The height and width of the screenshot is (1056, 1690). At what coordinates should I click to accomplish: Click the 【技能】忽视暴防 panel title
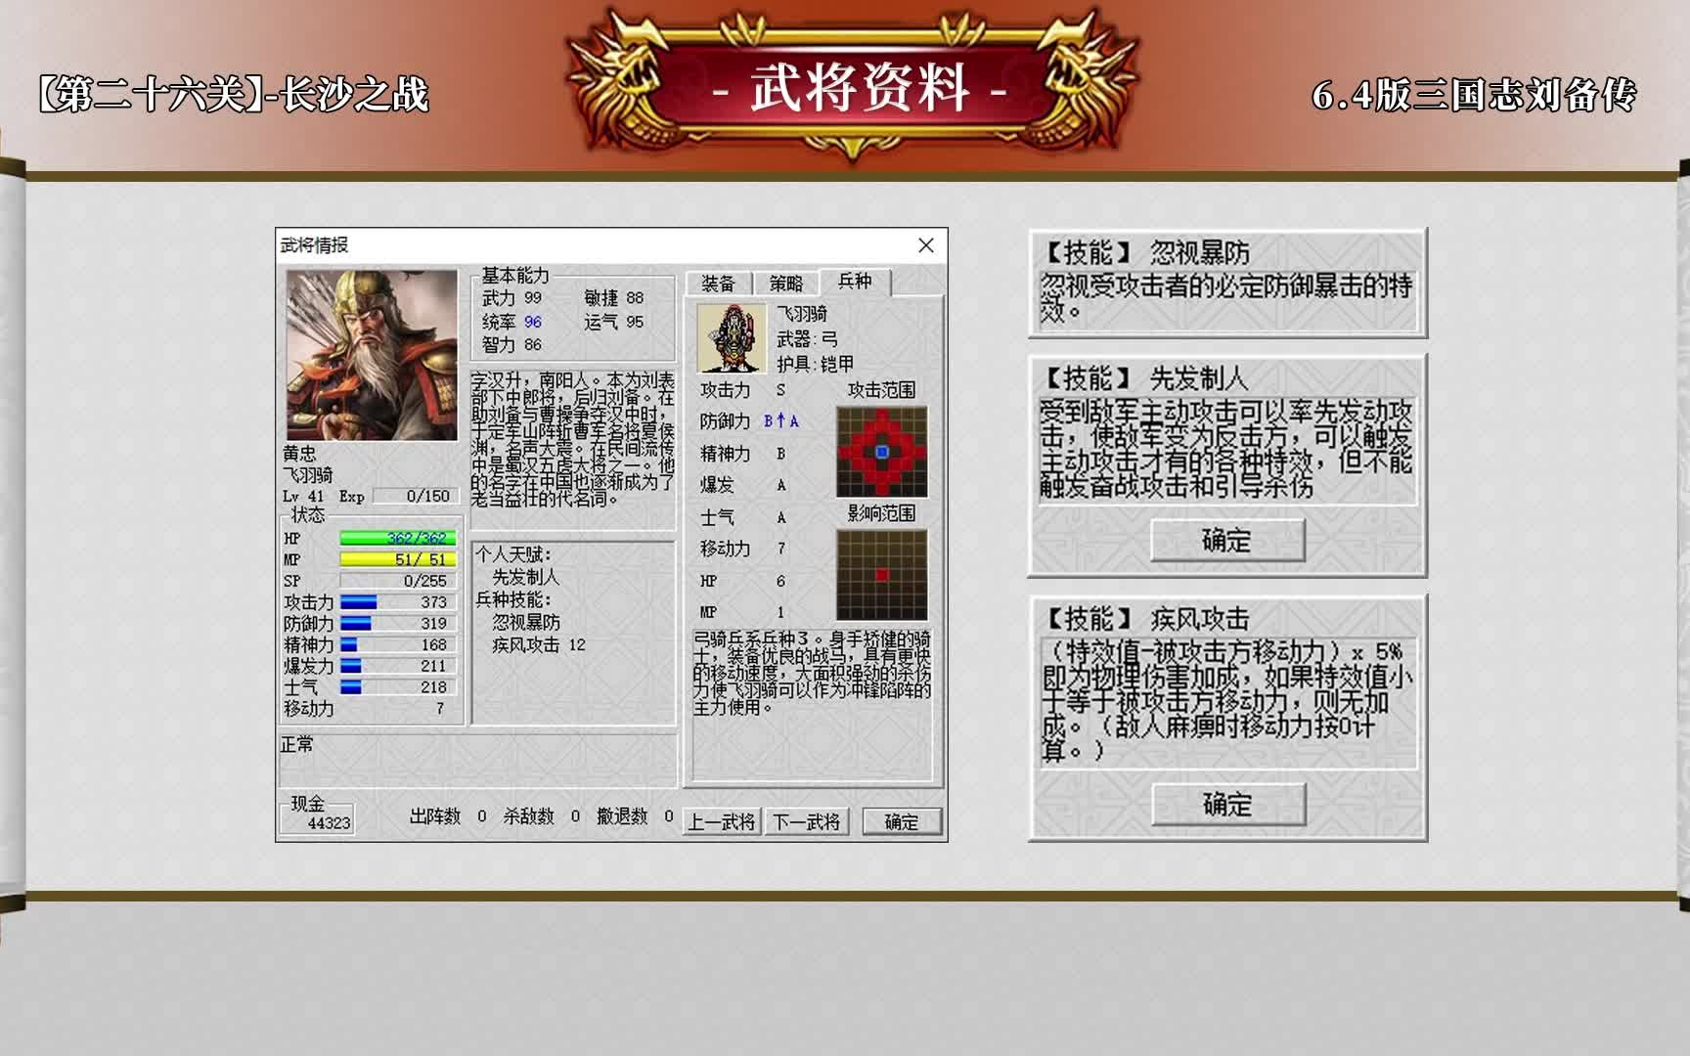1146,253
